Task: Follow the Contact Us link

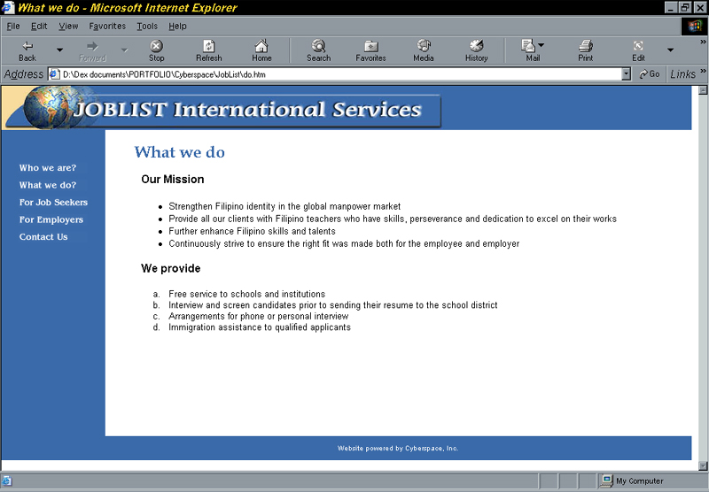Action: [43, 236]
